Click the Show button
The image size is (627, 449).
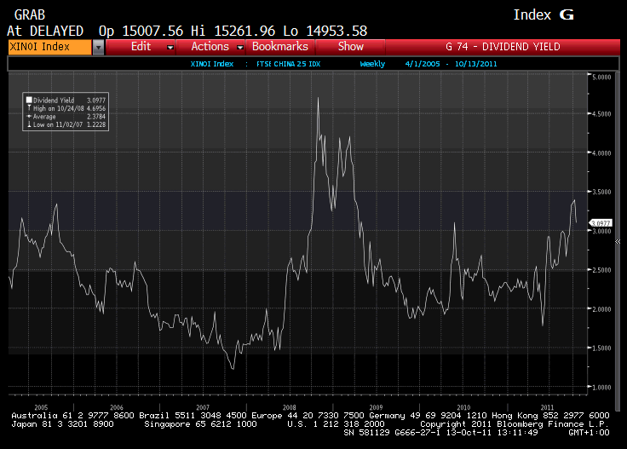tap(350, 47)
